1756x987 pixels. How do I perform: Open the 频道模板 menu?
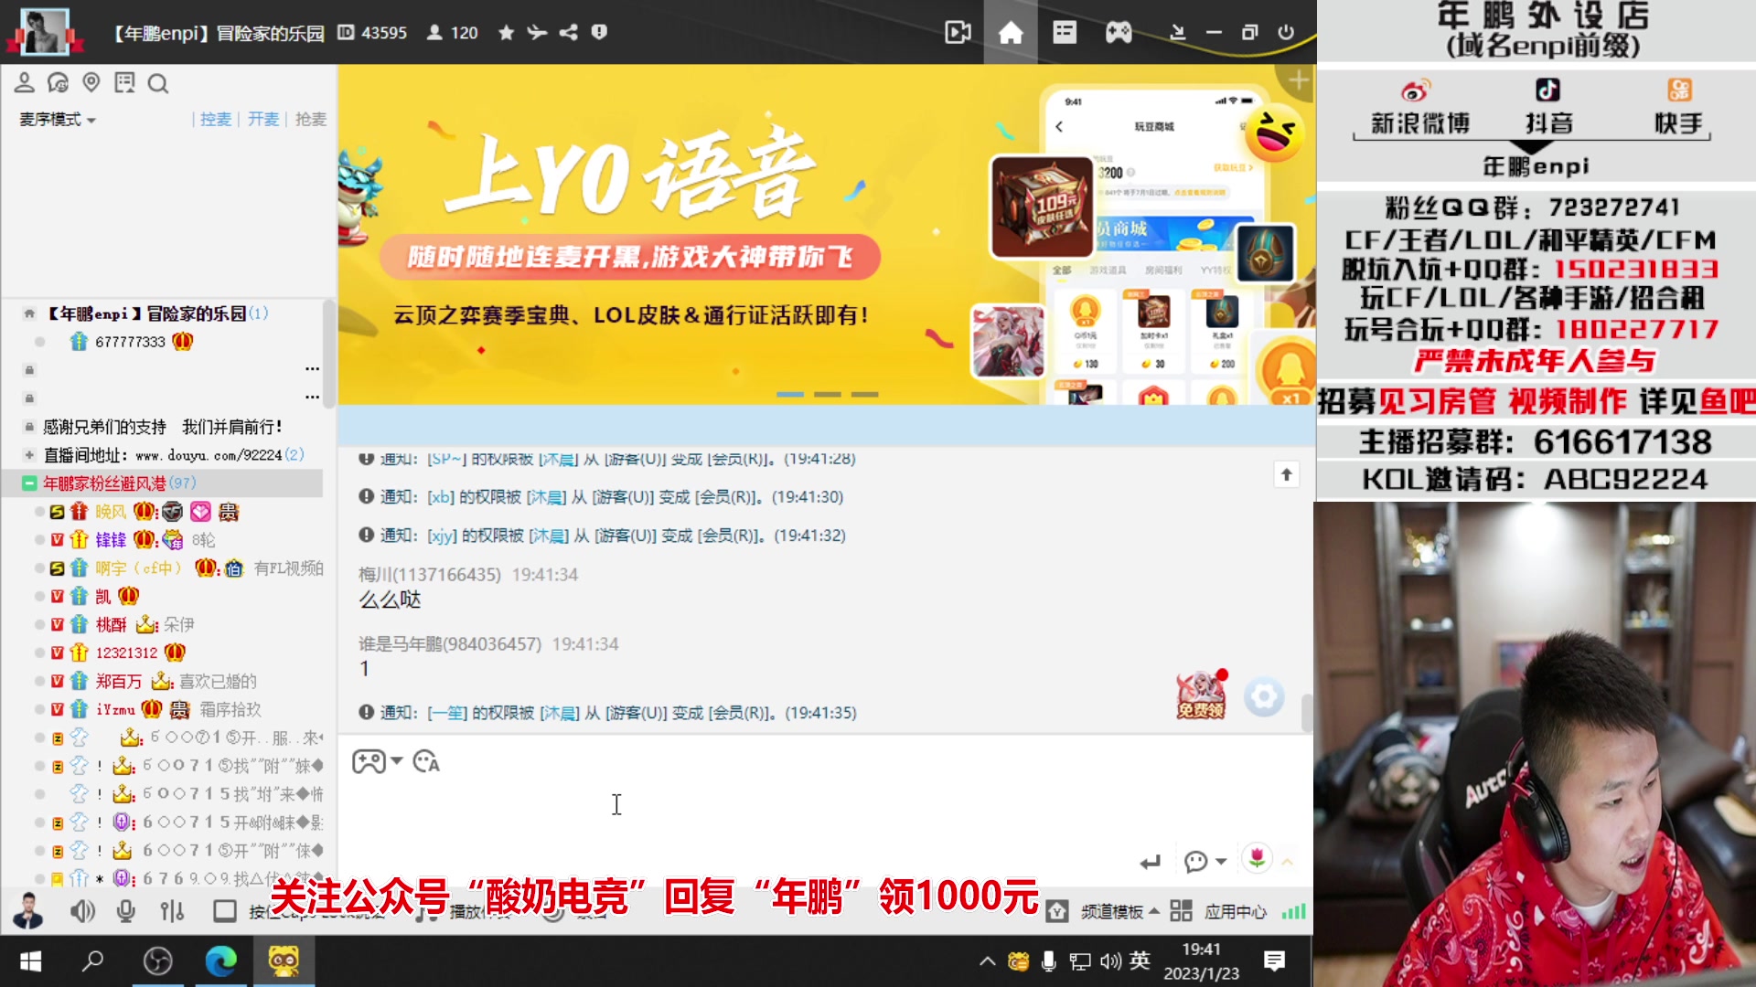(1120, 912)
